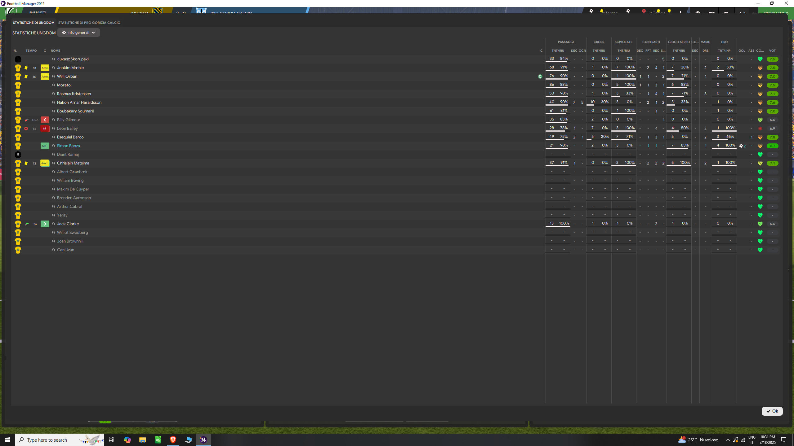Click the PASSAGGI group header

click(x=566, y=42)
